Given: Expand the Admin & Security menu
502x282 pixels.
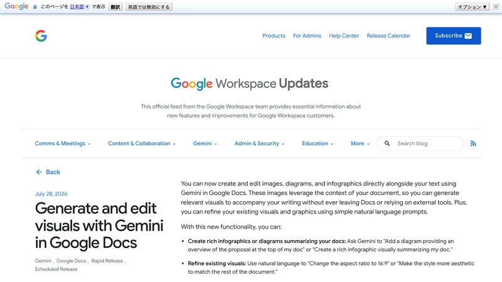Looking at the screenshot, I should 259,144.
